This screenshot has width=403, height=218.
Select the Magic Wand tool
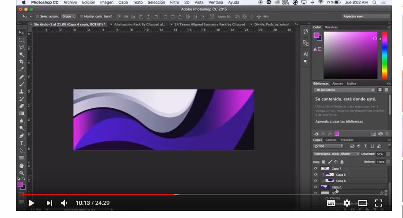tap(22, 54)
